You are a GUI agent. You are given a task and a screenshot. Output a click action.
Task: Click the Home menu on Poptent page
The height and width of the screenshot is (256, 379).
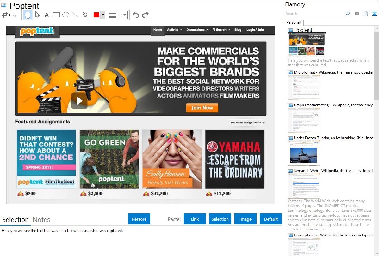coord(158,30)
